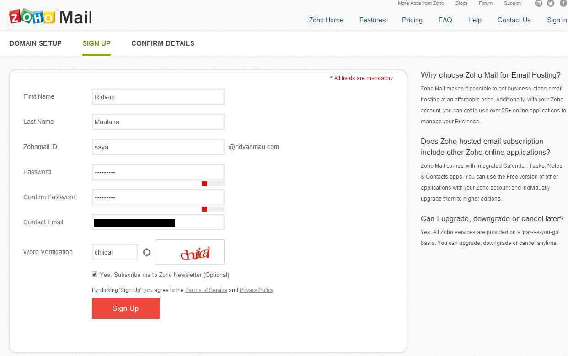Click 'Can I upgrade, downgrade or cancel later?' heading
The height and width of the screenshot is (356, 568).
(x=493, y=219)
